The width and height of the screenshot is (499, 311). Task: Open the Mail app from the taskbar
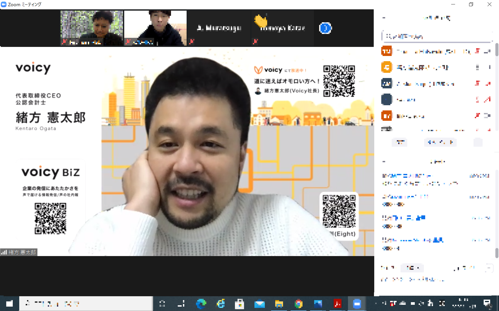coord(259,303)
